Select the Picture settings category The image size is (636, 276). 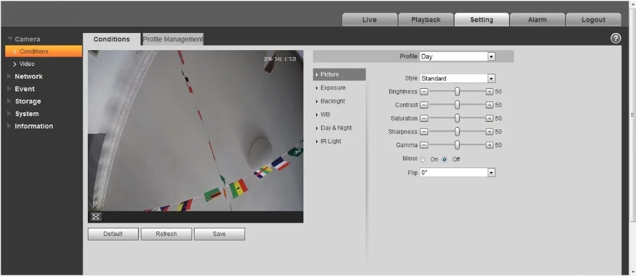[x=340, y=74]
